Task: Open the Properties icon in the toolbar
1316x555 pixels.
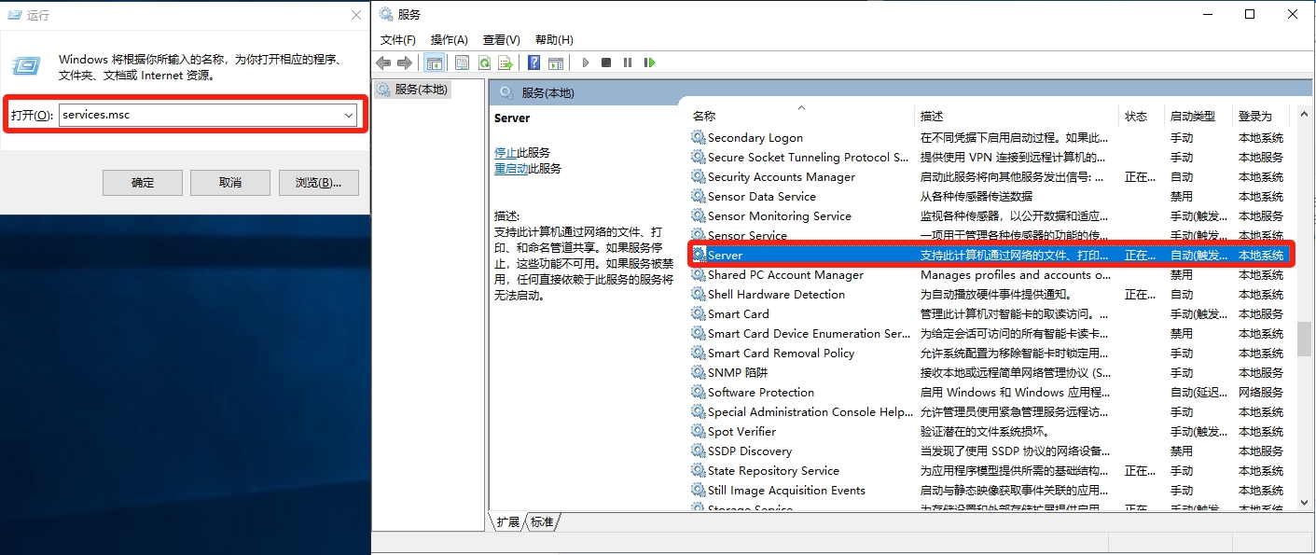Action: pos(463,62)
